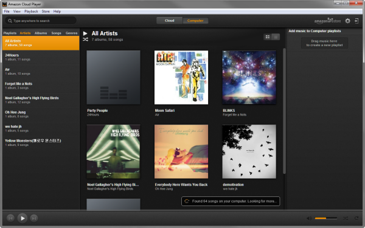This screenshot has width=365, height=228.
Task: Open the Store menu
Action: (46, 12)
